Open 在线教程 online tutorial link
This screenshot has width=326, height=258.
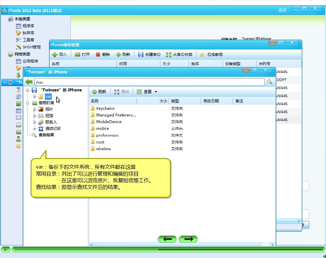211,54
